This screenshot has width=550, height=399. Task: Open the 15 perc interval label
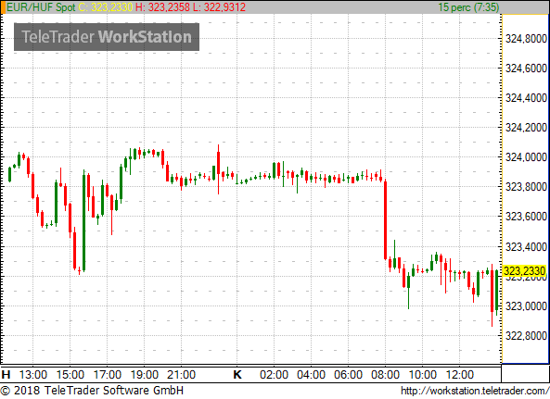468,7
